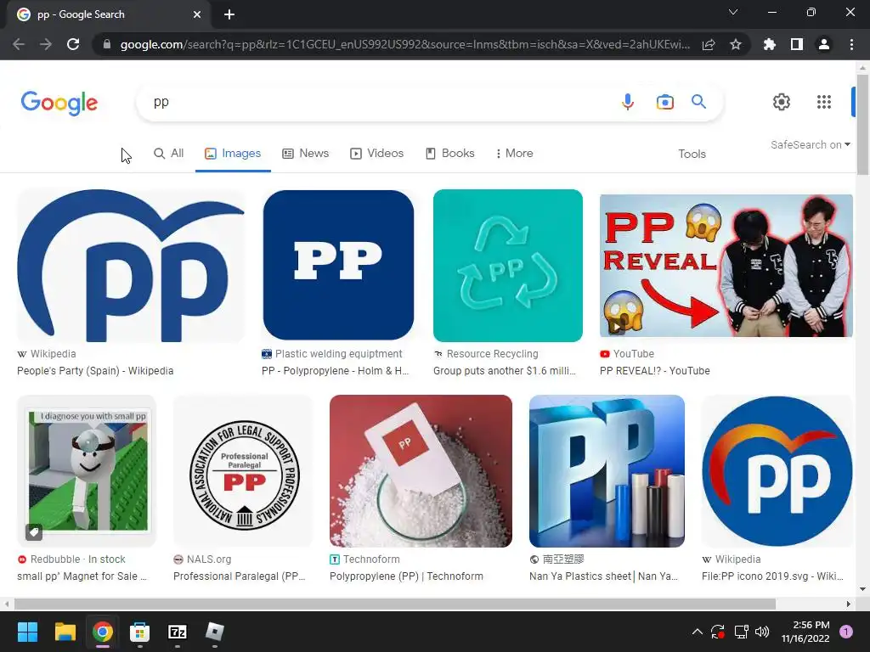Click 'Professional Paralegal (PP...' link
This screenshot has width=870, height=652.
[239, 576]
